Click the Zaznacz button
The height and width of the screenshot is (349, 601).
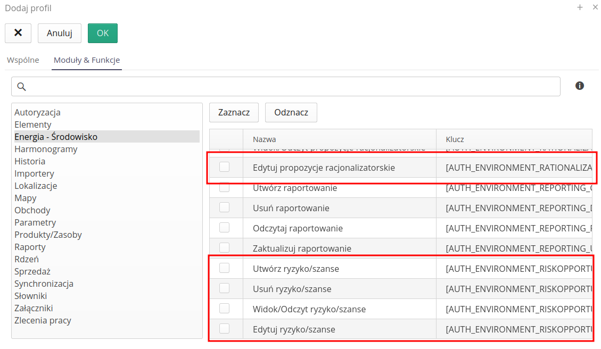click(x=234, y=112)
